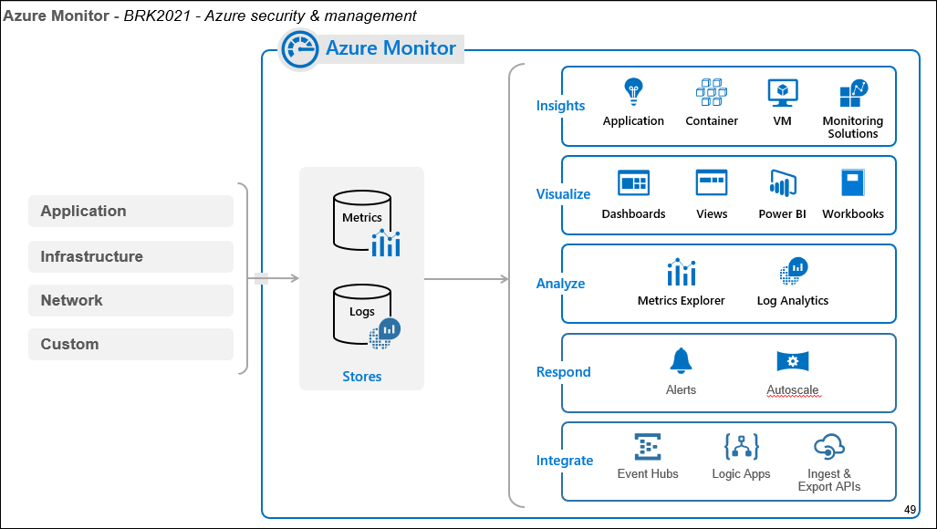Click the Stores label

point(361,376)
